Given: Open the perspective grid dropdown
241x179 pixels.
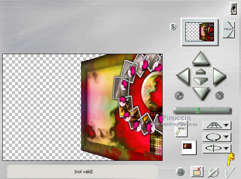Looking at the screenshot, I should pyautogui.click(x=217, y=125).
